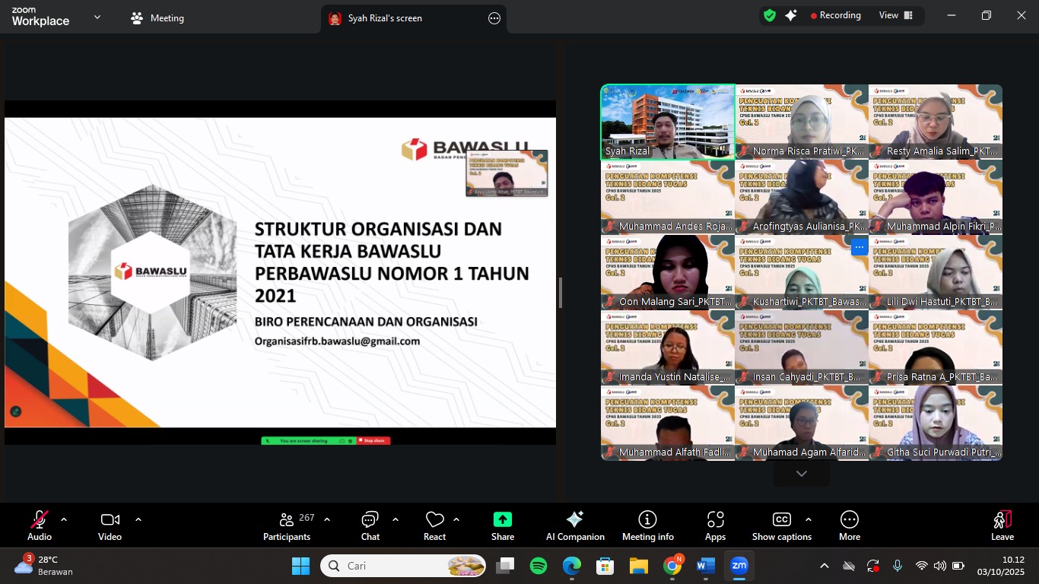Unmute the microphone with Audio button
Screen dimensions: 1039x584
click(x=40, y=525)
